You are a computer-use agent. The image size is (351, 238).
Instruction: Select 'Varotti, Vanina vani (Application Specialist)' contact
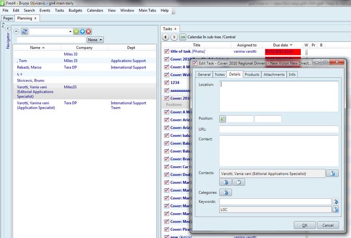(x=85, y=105)
